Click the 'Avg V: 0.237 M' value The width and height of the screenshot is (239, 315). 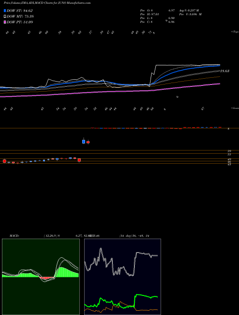click(x=189, y=10)
